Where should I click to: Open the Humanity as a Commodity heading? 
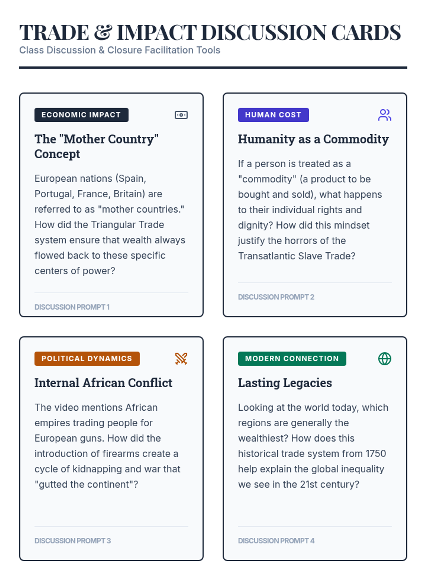tap(313, 139)
